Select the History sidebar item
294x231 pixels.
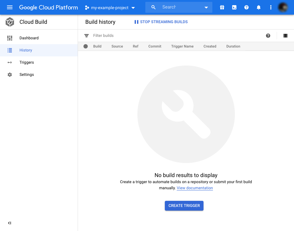pyautogui.click(x=39, y=50)
